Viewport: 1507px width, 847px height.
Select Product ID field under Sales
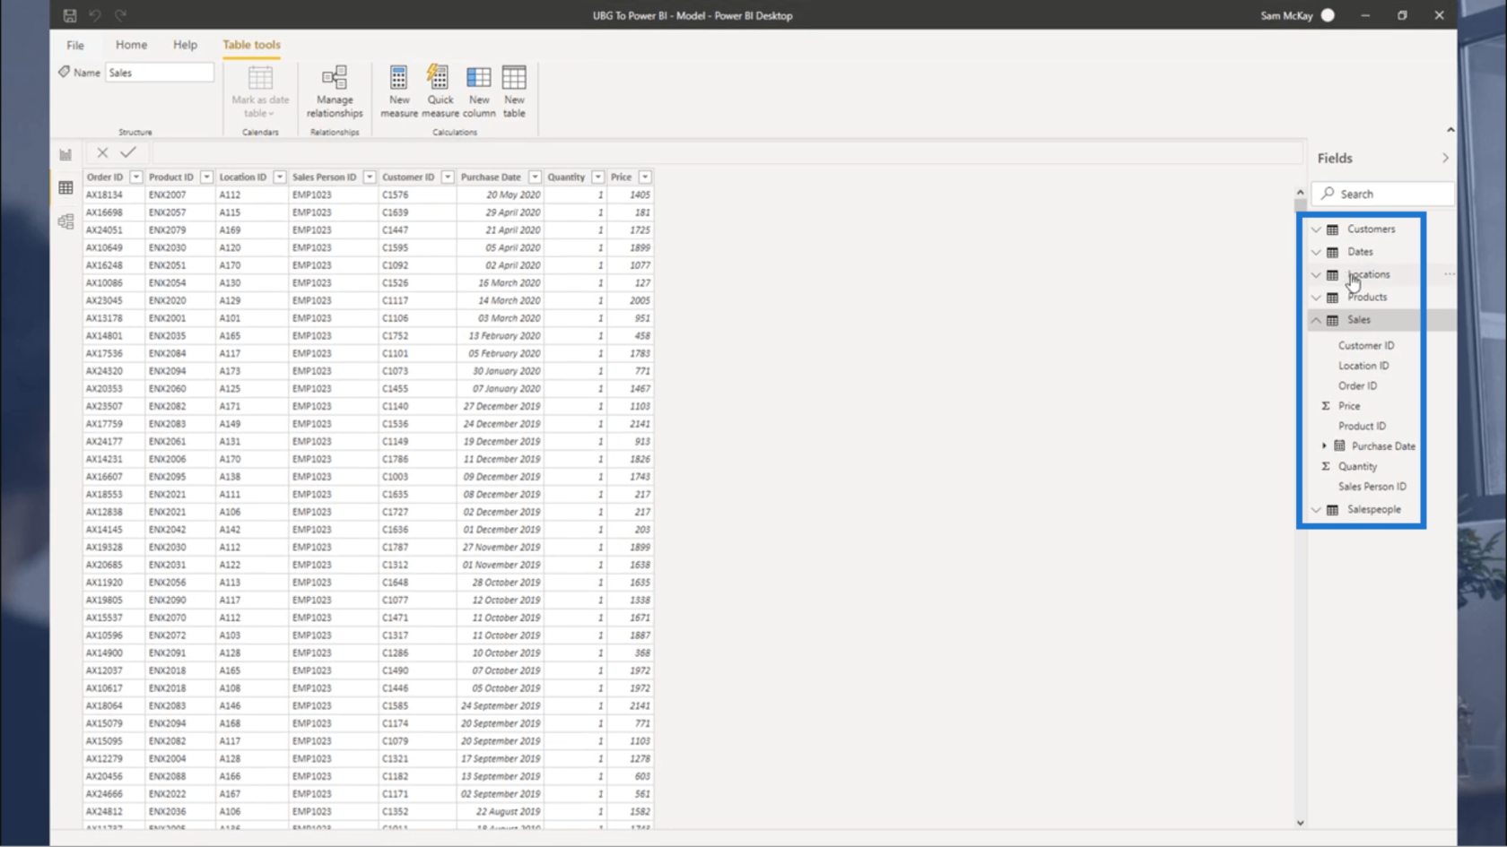[x=1362, y=426]
